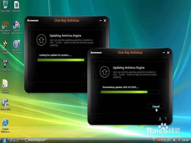191x143 pixels.
Task: Cancel the antivirus engine update
Action: coord(156,107)
